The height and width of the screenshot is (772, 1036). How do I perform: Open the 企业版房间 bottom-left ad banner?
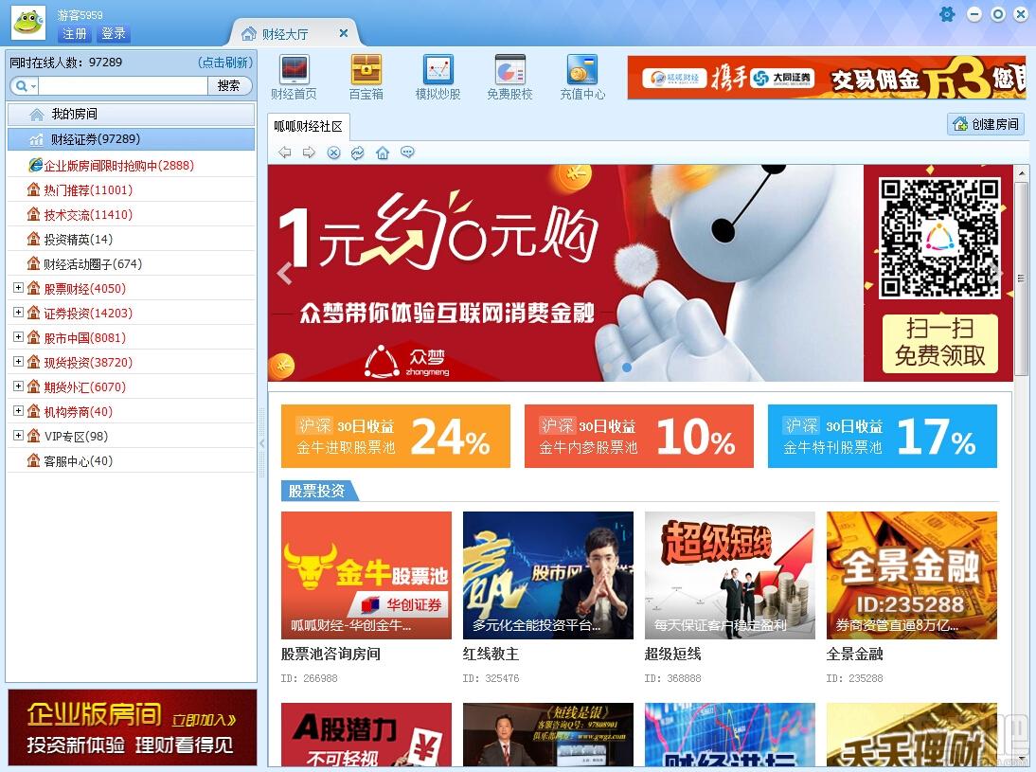pyautogui.click(x=133, y=727)
